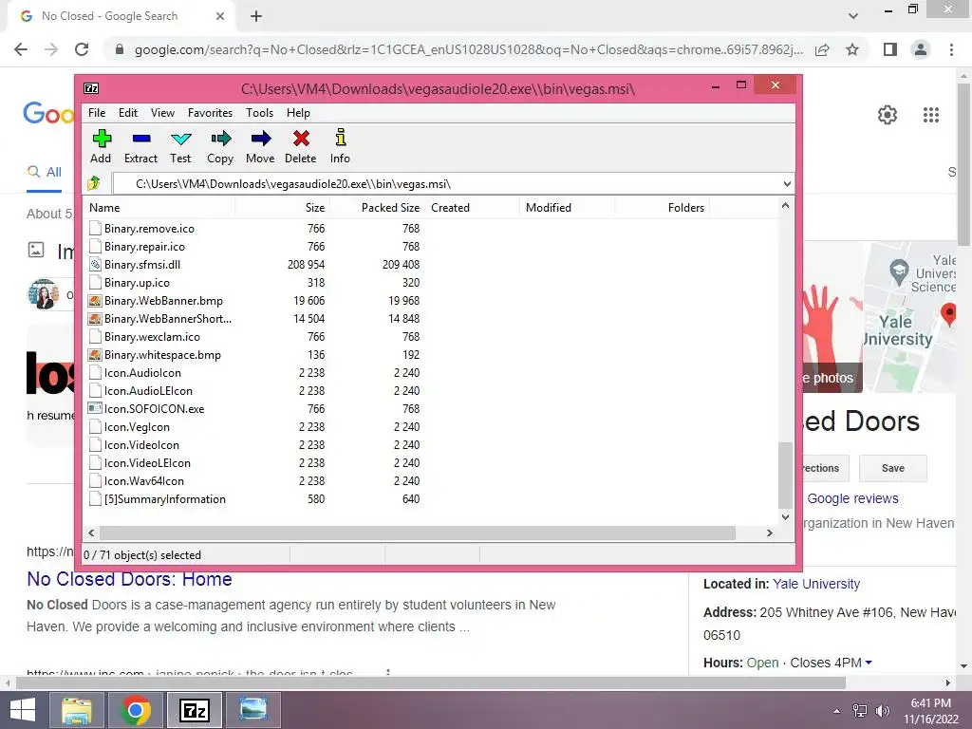This screenshot has width=972, height=729.
Task: Open the Tools menu
Action: click(259, 113)
